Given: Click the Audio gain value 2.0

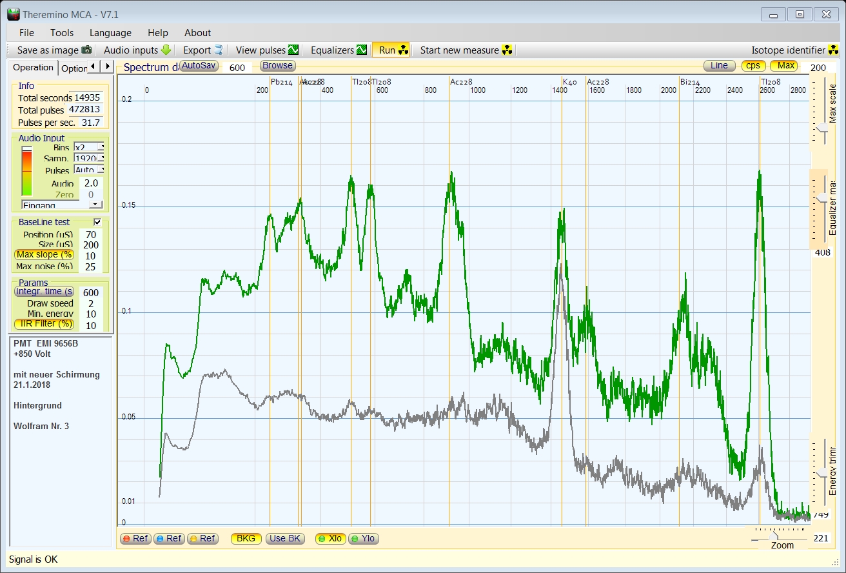Looking at the screenshot, I should click(91, 184).
